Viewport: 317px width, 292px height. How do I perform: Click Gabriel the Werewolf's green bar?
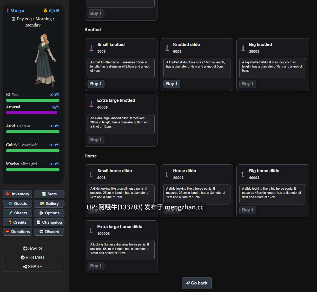pos(33,151)
